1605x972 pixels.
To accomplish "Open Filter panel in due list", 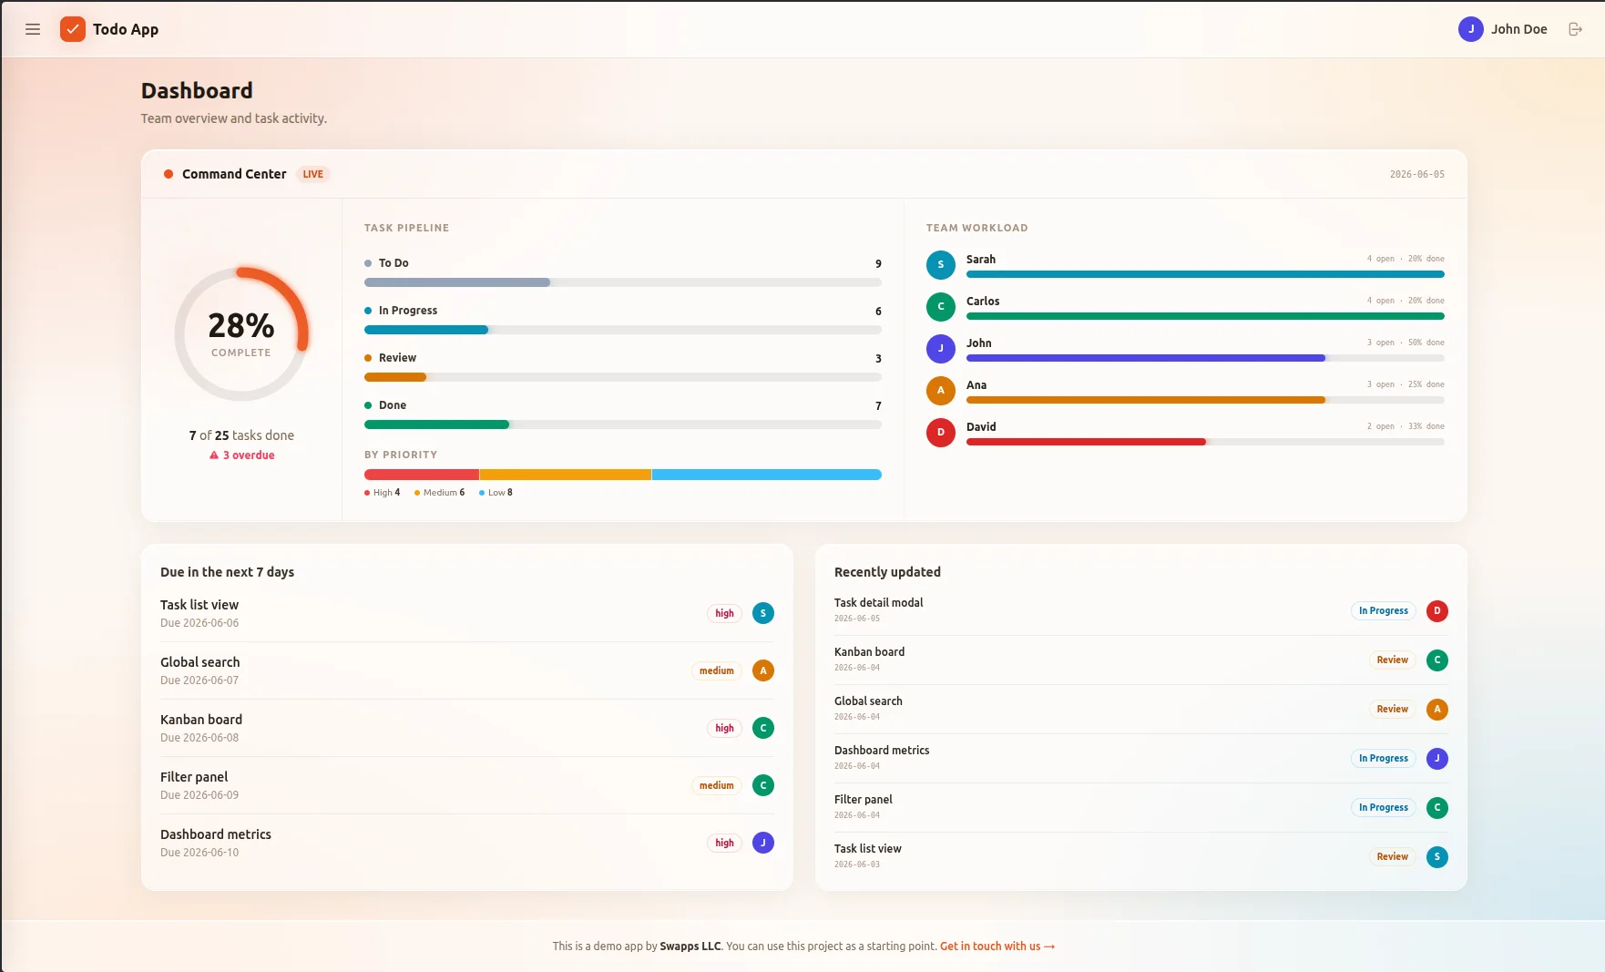I will pyautogui.click(x=194, y=777).
